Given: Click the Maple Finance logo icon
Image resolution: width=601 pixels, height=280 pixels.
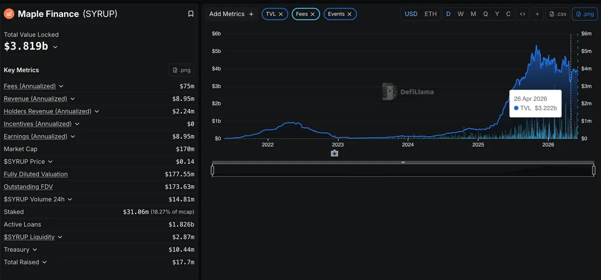Looking at the screenshot, I should tap(9, 14).
